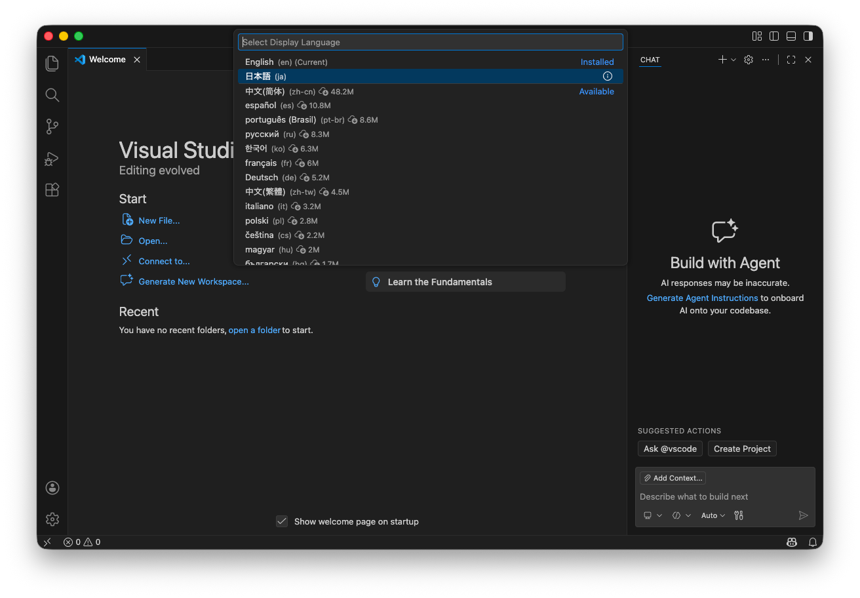Select the CHAT panel tab
Screen dimensions: 860x598
[650, 60]
